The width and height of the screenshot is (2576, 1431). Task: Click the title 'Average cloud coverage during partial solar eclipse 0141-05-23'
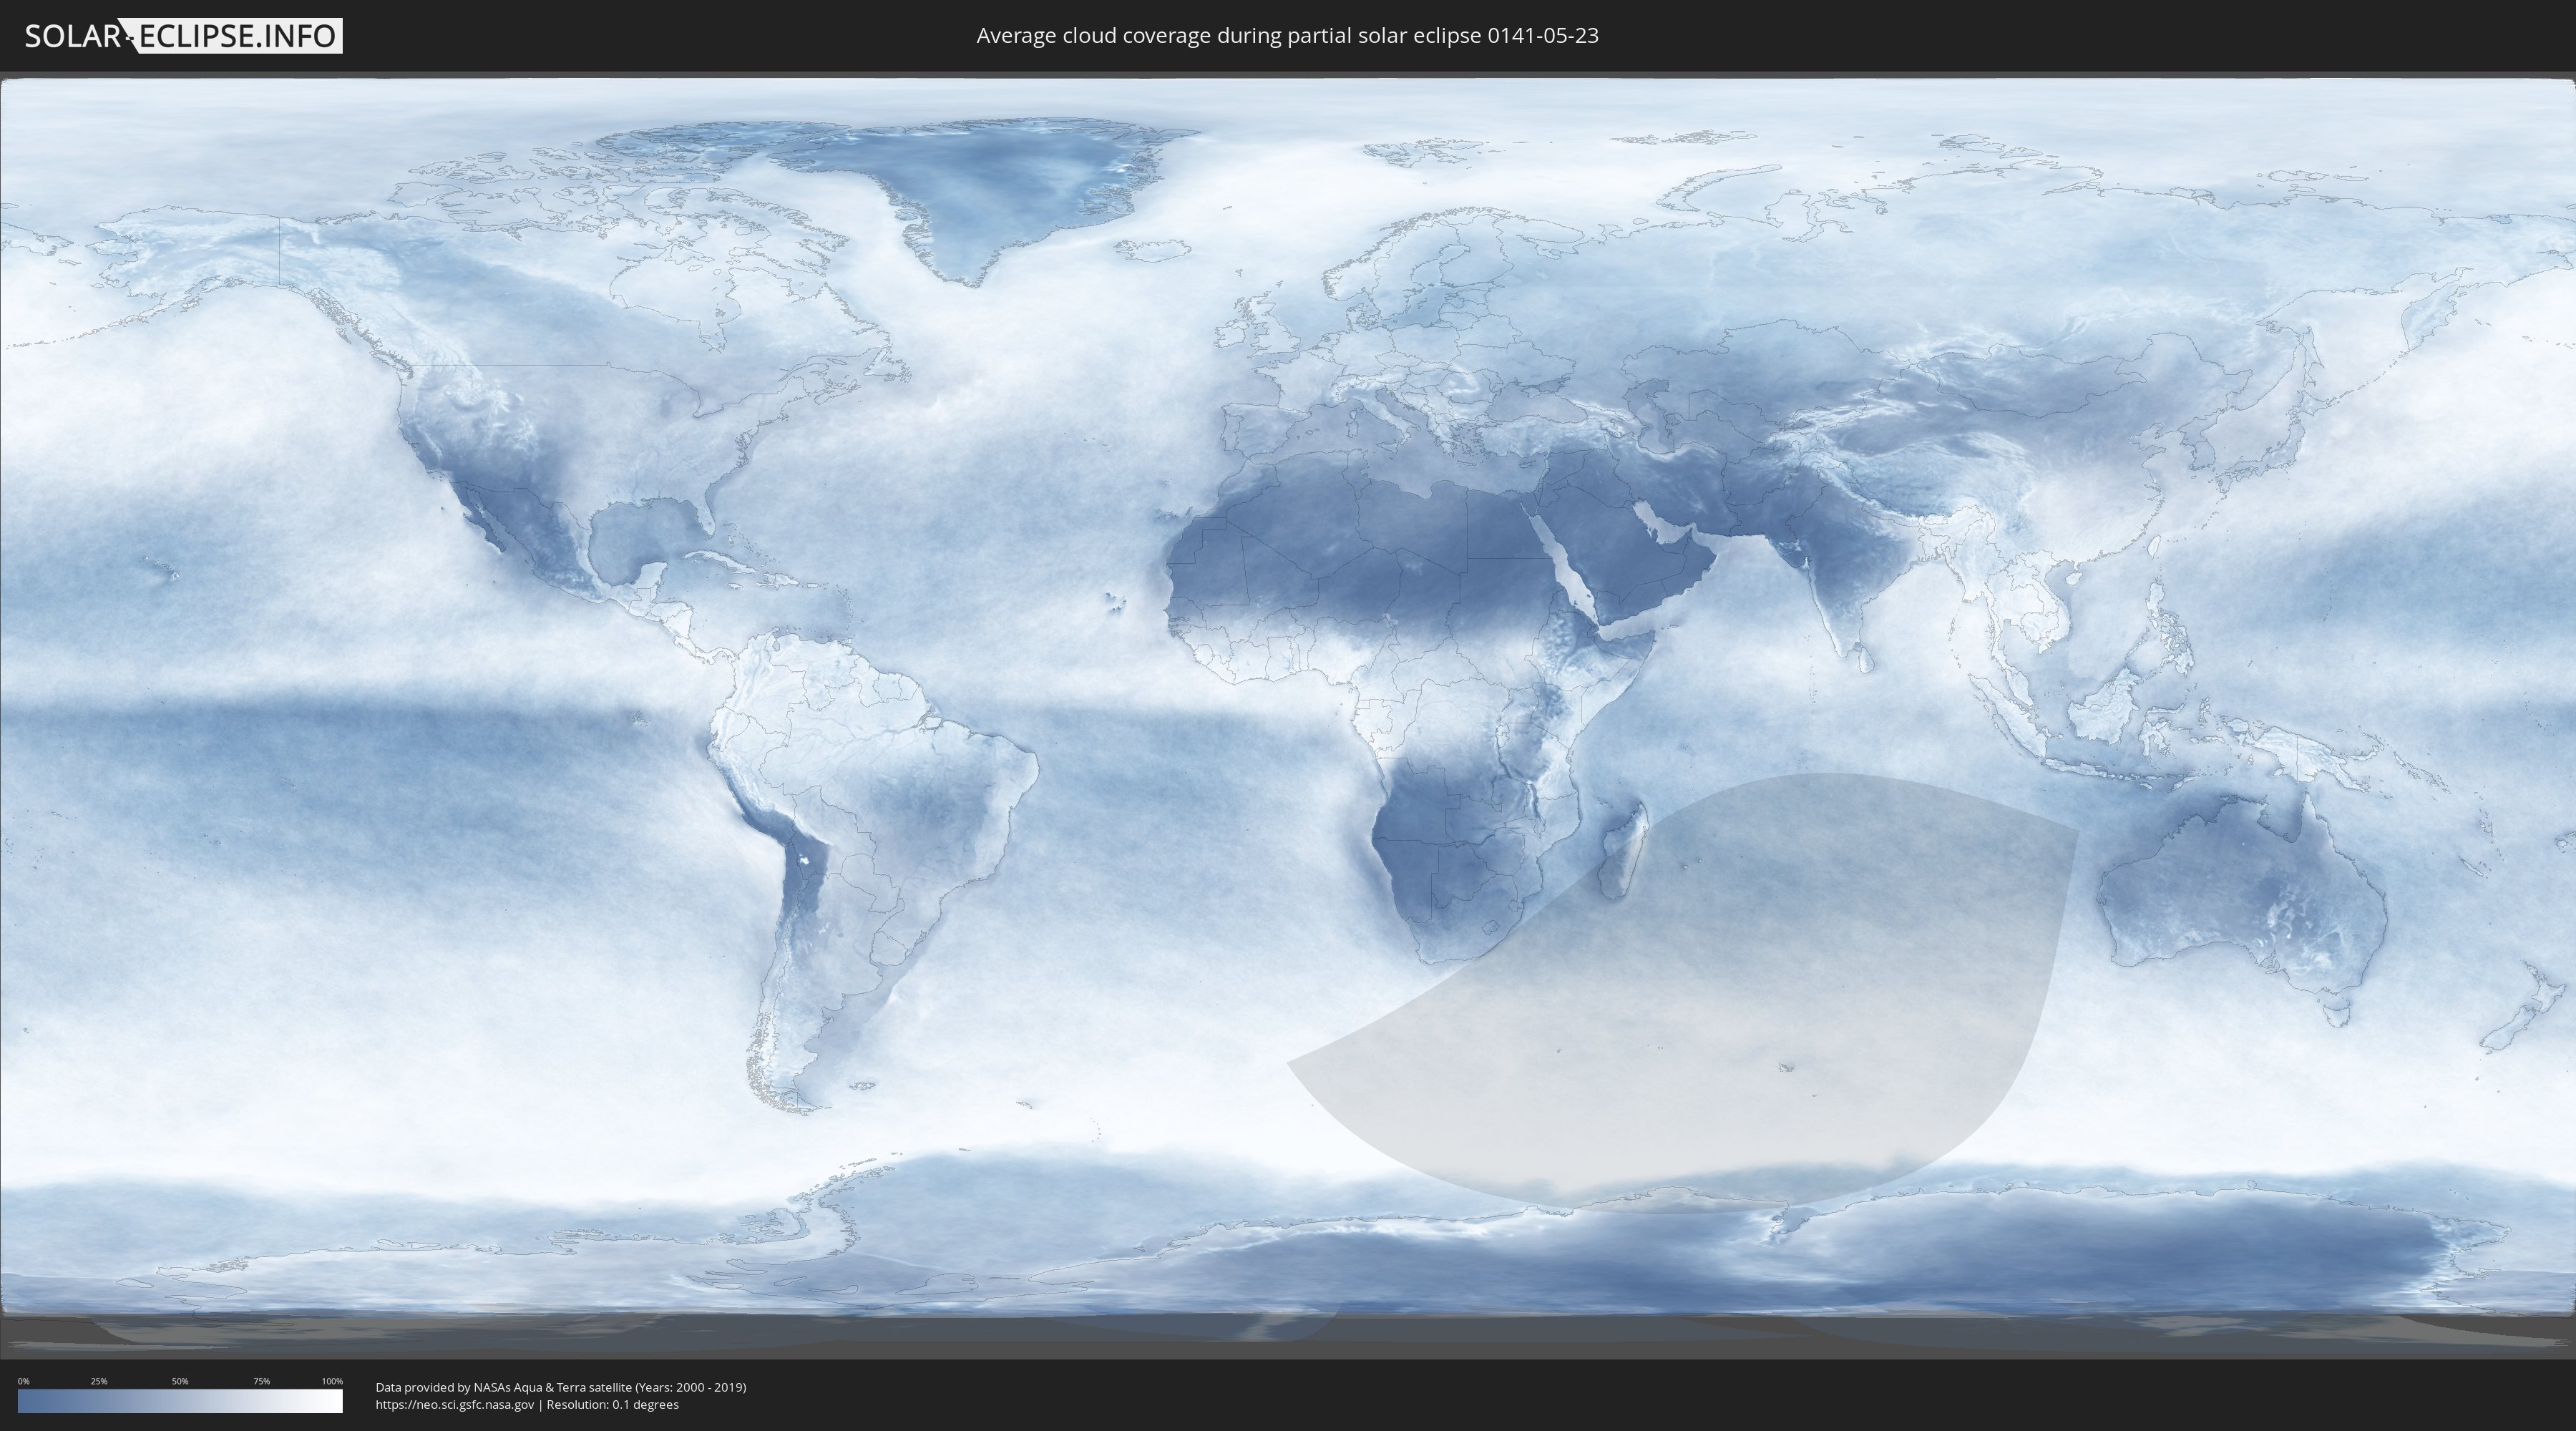1287,36
